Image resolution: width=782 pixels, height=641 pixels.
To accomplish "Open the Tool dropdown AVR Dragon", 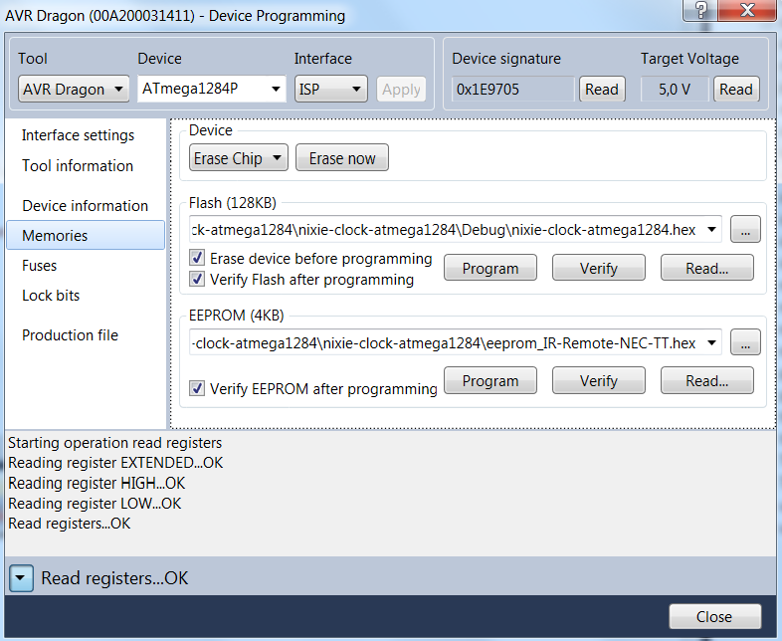I will 74,90.
